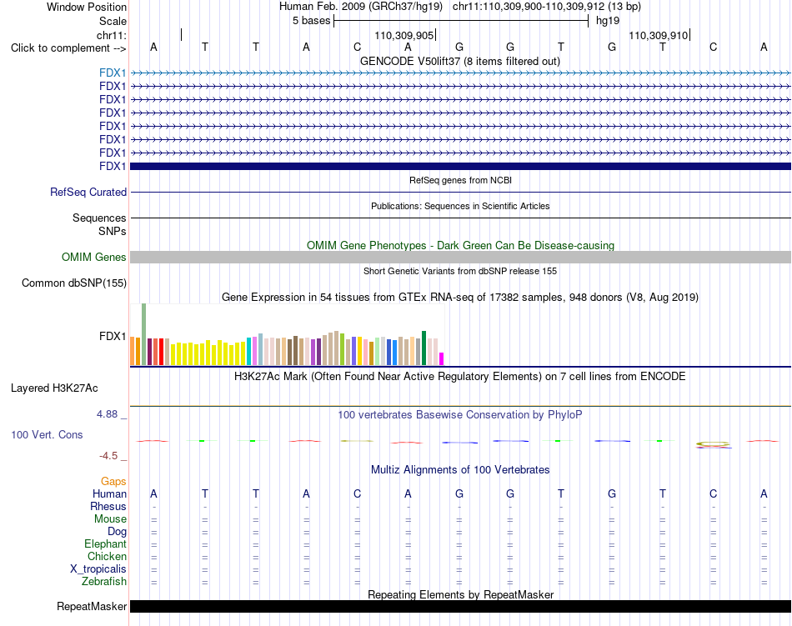Click the thick dark blue FDX1 exon block
The height and width of the screenshot is (626, 792).
460,166
